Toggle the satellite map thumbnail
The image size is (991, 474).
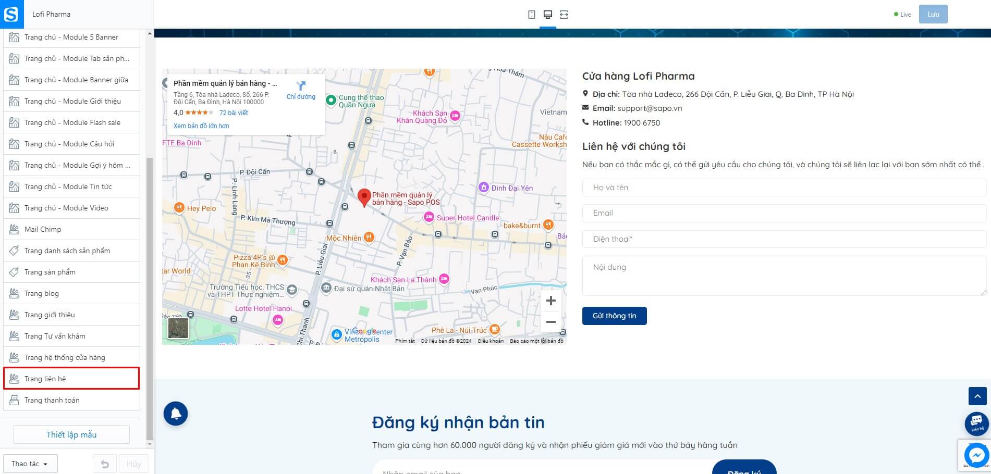tap(178, 328)
